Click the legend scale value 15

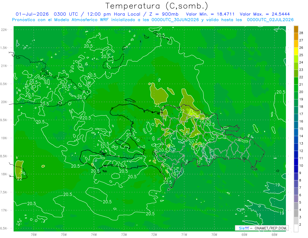click(301, 129)
